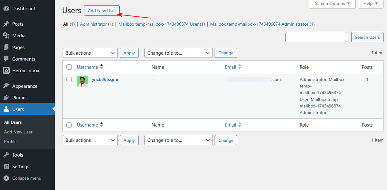
Task: Click Username column header link at top
Action: (x=87, y=67)
